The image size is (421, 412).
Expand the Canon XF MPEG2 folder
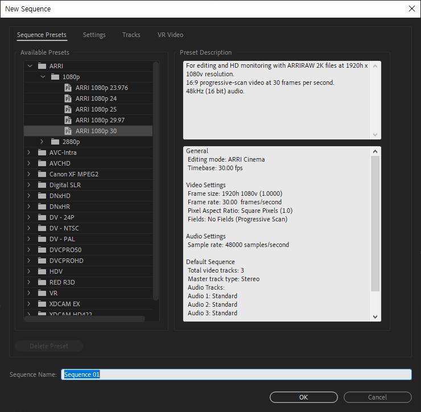point(28,174)
